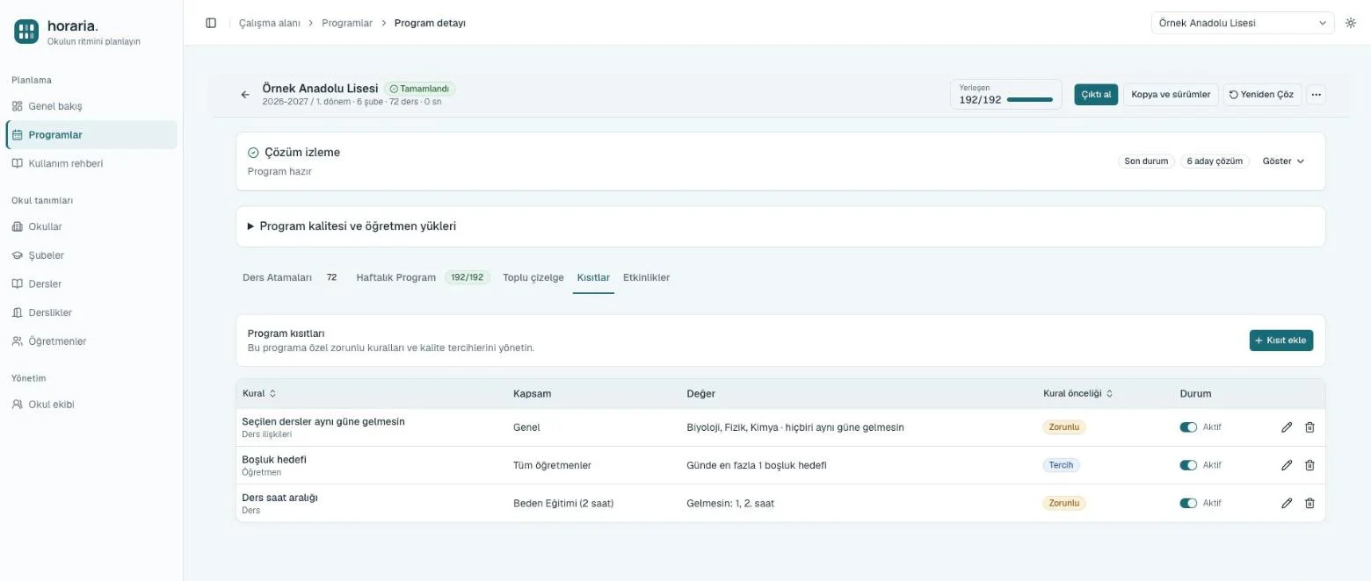Screen dimensions: 1371x581
Task: Open the three-dots more options menu
Action: click(1316, 95)
